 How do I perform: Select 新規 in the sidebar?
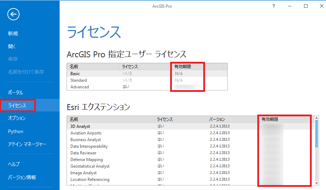13,34
